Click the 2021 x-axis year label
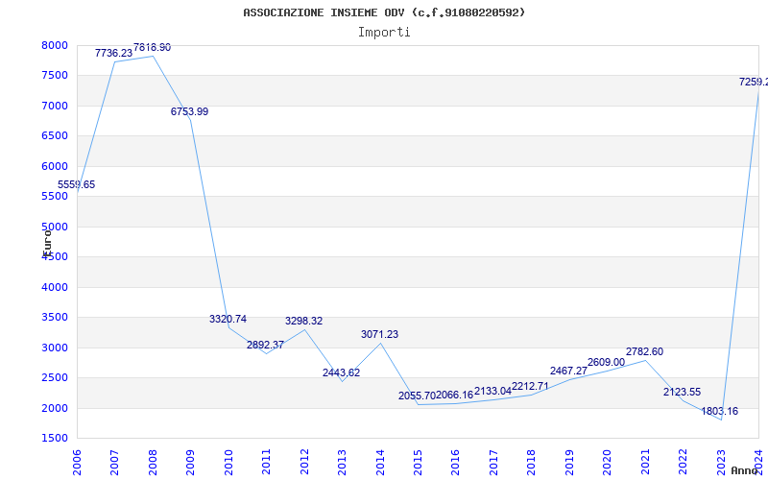Image resolution: width=768 pixels, height=480 pixels. pos(645,463)
